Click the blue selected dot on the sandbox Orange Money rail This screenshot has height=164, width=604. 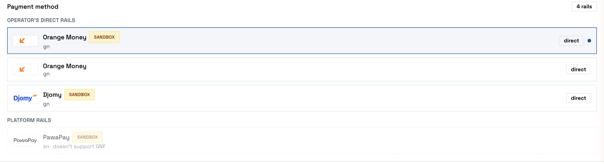[589, 40]
